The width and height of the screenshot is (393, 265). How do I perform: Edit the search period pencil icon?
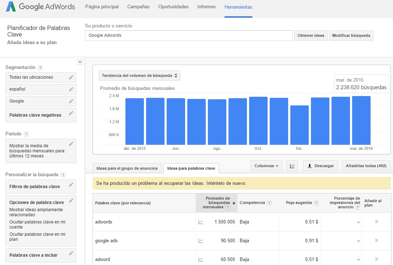71,144
